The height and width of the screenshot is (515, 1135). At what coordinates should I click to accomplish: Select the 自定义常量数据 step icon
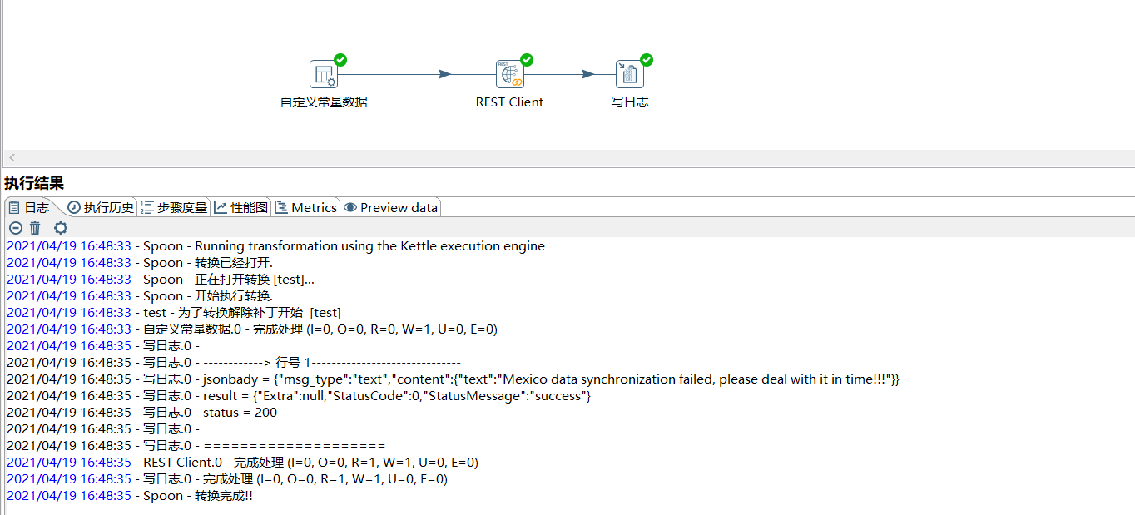pyautogui.click(x=323, y=74)
